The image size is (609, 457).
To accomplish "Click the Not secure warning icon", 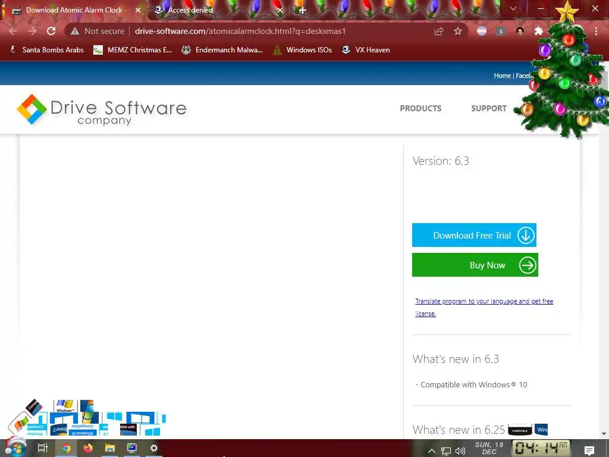I will [x=75, y=31].
